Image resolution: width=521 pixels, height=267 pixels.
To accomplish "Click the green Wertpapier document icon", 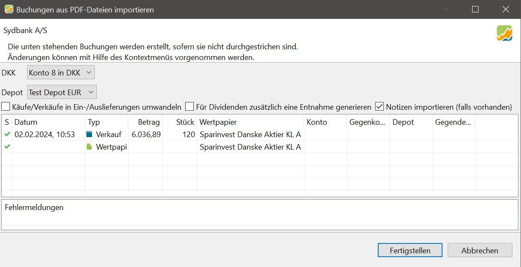I will 89,147.
